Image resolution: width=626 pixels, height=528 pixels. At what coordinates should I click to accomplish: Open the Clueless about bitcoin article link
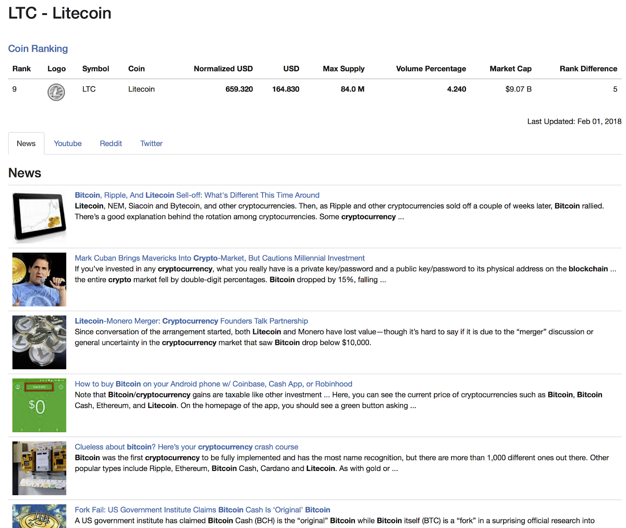pyautogui.click(x=187, y=447)
